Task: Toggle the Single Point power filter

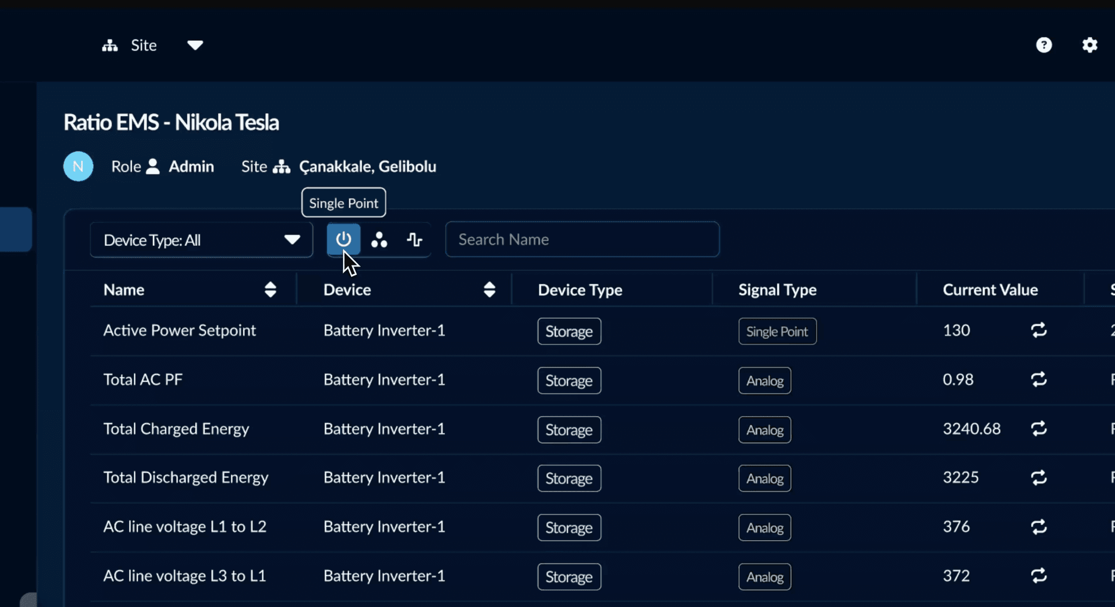Action: pos(344,239)
